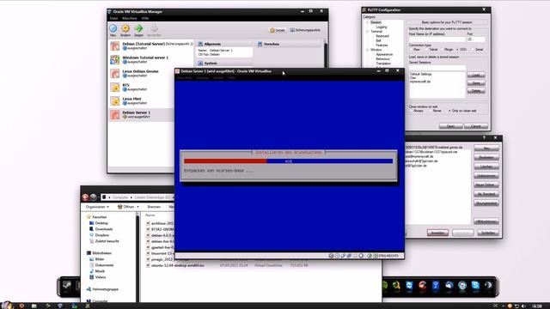
Task: Launch Steam from the desktop dock
Action: 67,286
